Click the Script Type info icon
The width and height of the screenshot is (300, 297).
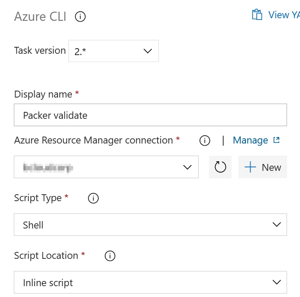[93, 198]
